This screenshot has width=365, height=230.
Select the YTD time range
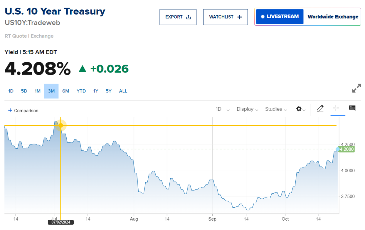[81, 91]
